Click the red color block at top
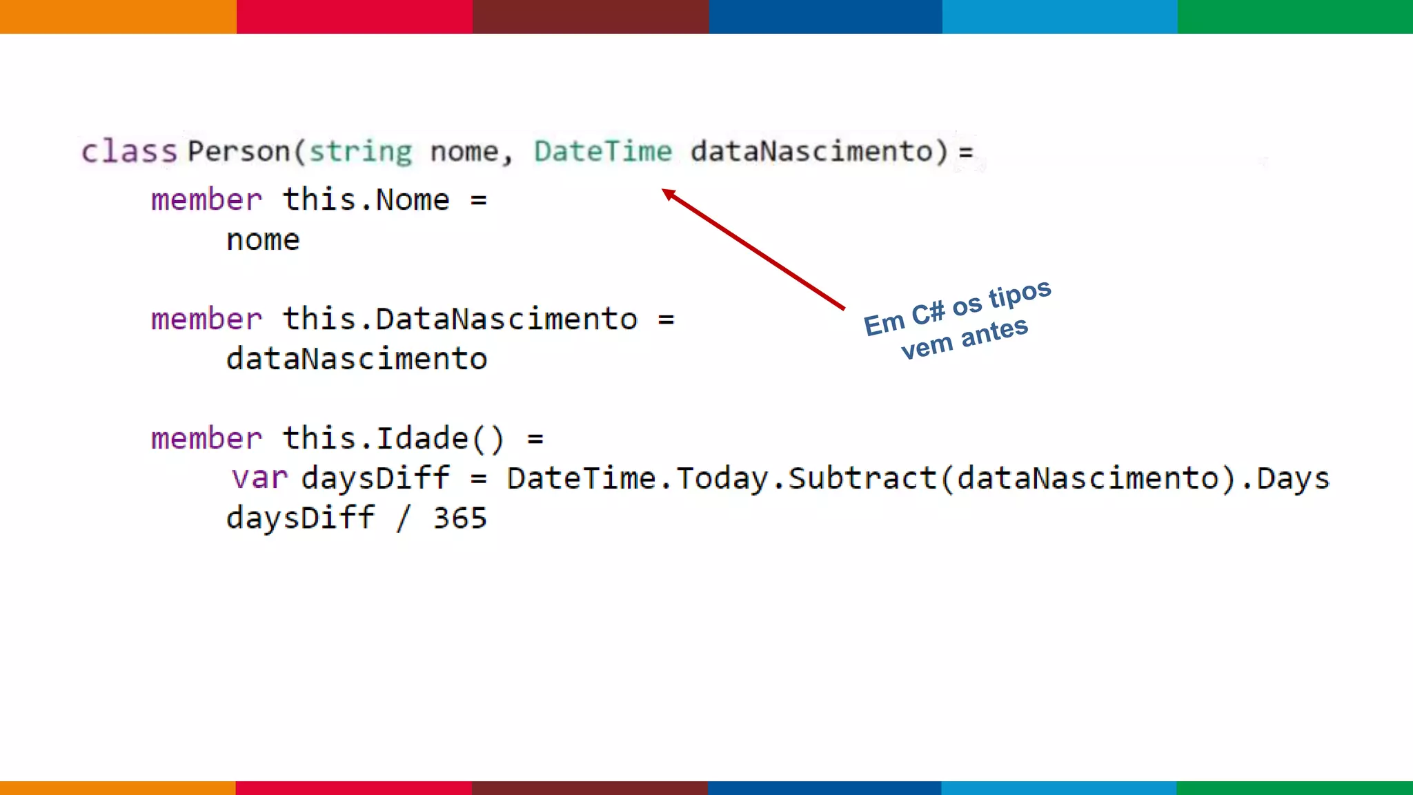The width and height of the screenshot is (1413, 795). coord(354,17)
